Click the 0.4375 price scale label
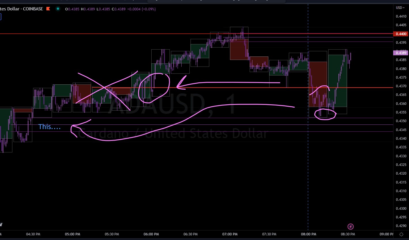Image resolution: width=409 pixels, height=240 pixels. [401, 78]
